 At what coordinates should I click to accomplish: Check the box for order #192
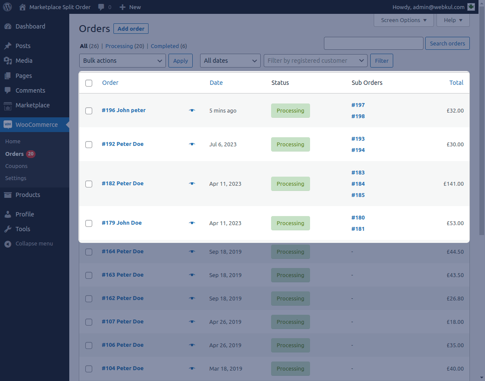(x=89, y=145)
